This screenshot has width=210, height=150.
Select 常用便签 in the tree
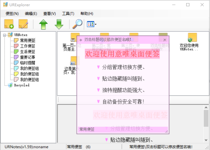click(x=28, y=40)
